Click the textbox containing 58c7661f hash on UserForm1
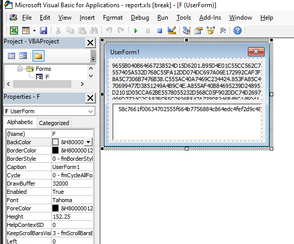The image size is (294, 244). (187, 121)
